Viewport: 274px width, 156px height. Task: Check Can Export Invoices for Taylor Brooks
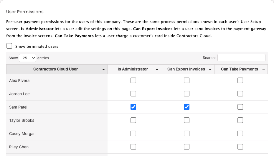[x=186, y=120]
